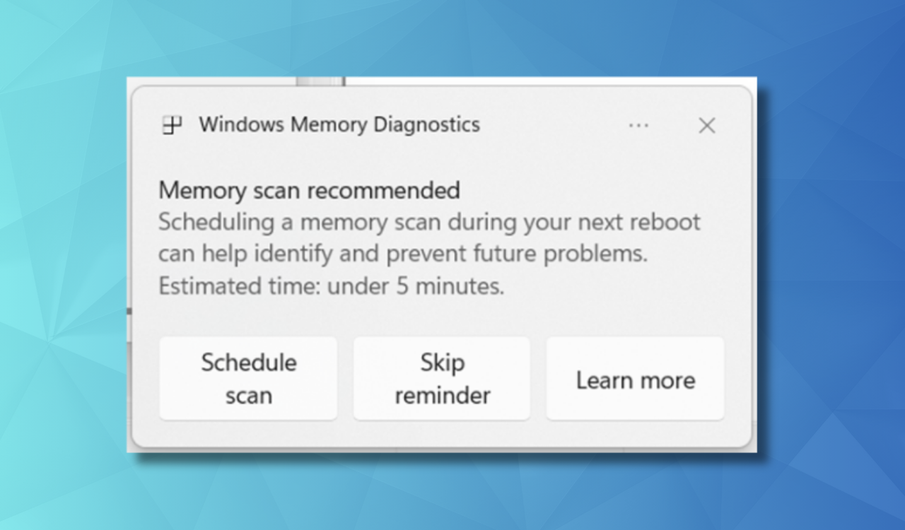Click the "Estimated time: under 5 minutes" text
The width and height of the screenshot is (905, 530).
click(331, 286)
